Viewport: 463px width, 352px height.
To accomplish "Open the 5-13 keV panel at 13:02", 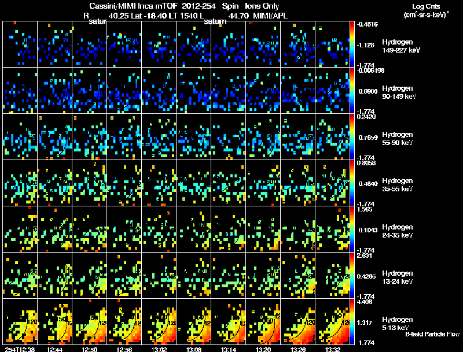I will (159, 322).
